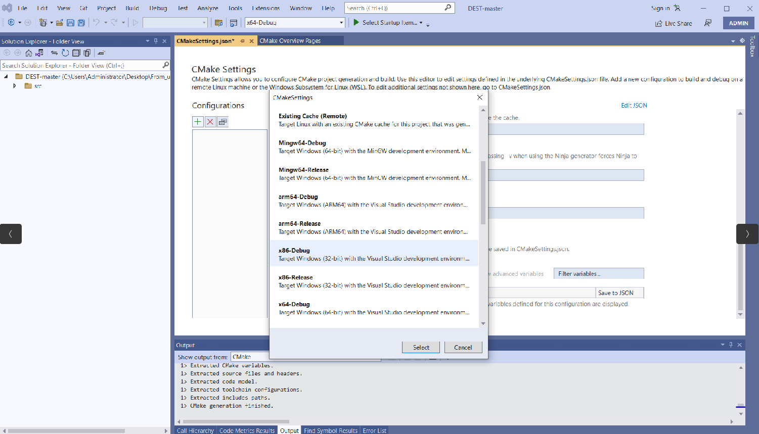Select the arm64-Release template
This screenshot has width=759, height=434.
point(374,227)
